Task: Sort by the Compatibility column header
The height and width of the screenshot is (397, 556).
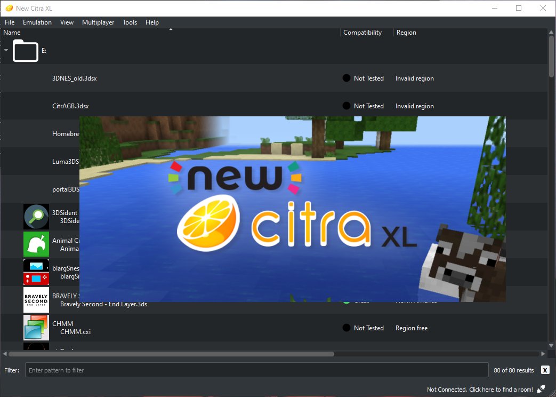Action: pyautogui.click(x=362, y=33)
